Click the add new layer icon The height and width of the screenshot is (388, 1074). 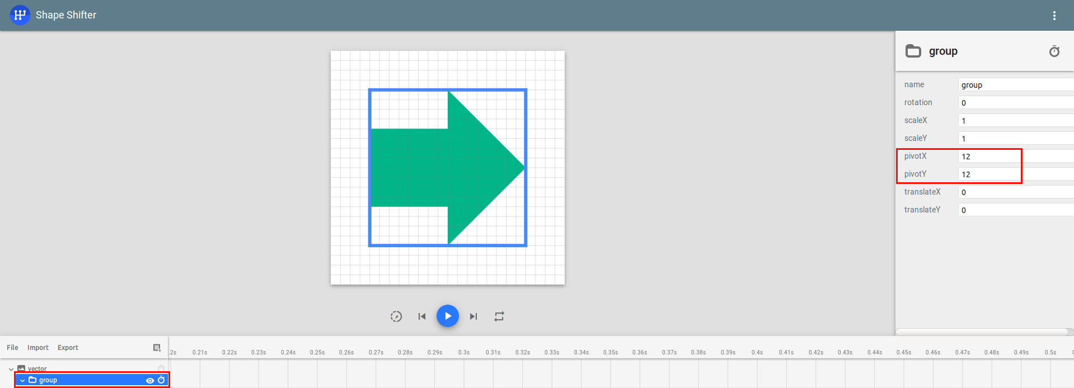pyautogui.click(x=157, y=348)
